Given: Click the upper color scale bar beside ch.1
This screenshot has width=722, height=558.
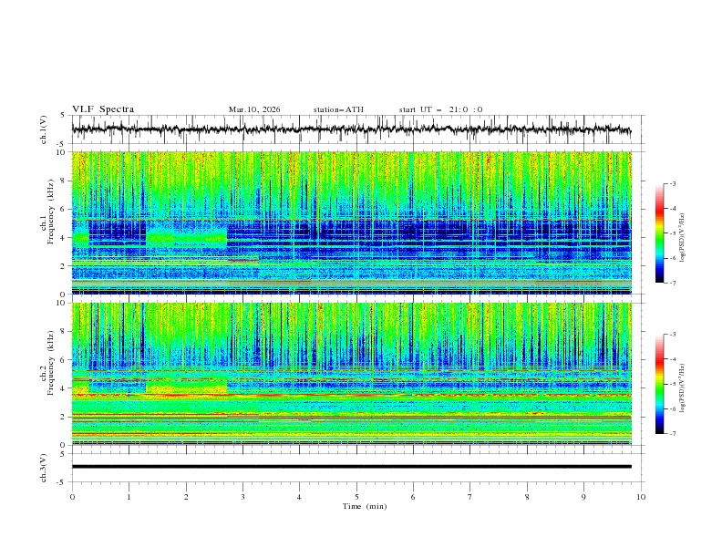Looking at the screenshot, I should pos(659,233).
